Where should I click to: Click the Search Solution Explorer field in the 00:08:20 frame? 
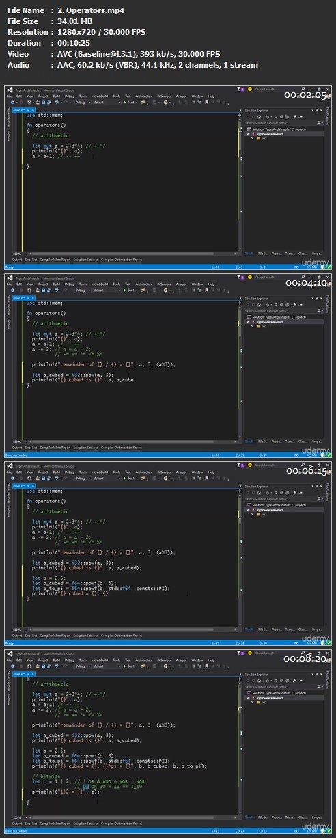click(x=282, y=686)
